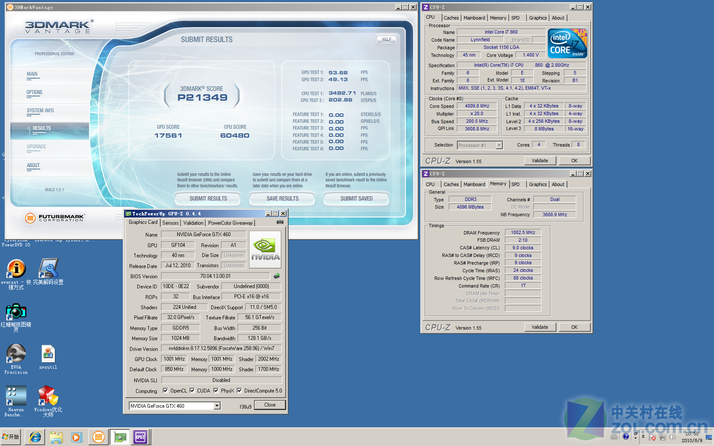This screenshot has width=714, height=446.
Task: Click the CPU-Z taskbar button
Action: (140, 437)
